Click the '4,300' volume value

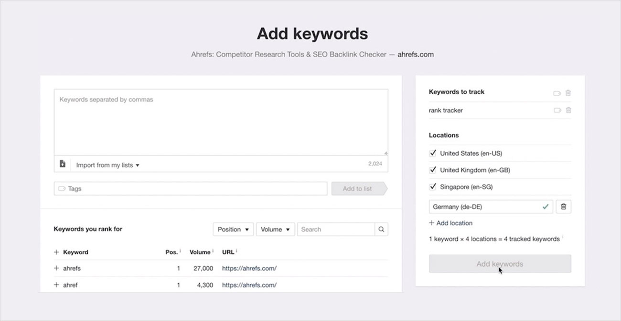(x=204, y=285)
